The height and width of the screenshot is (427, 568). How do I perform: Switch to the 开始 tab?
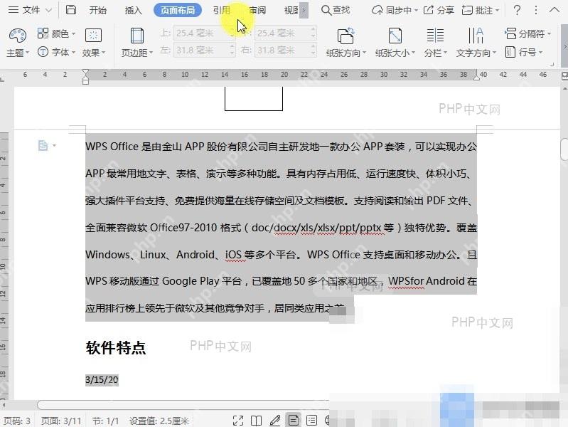pos(98,10)
